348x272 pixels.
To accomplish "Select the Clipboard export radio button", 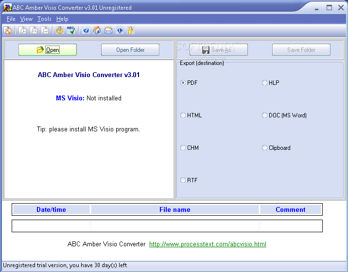I will pyautogui.click(x=264, y=148).
